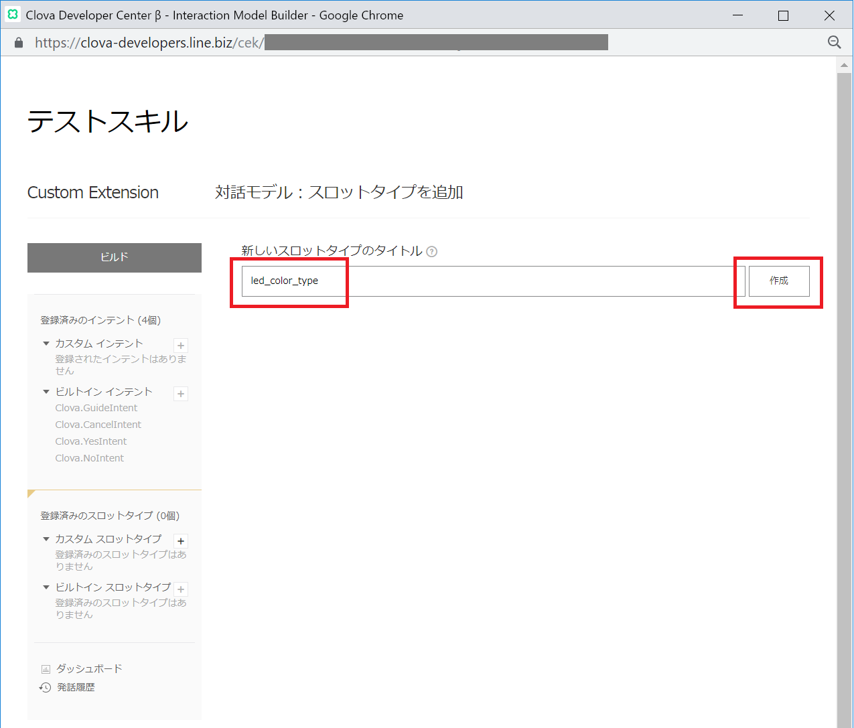This screenshot has height=728, width=854.
Task: Open the 発話履歴 history icon
Action: click(x=46, y=687)
